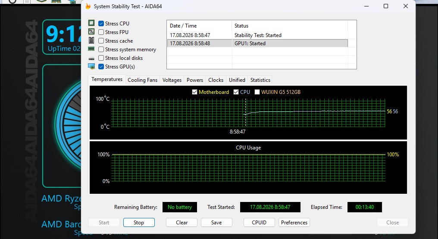Click the Elapsed Time value 00:13:40
Viewport: 438px width, 239px height.
pyautogui.click(x=365, y=207)
